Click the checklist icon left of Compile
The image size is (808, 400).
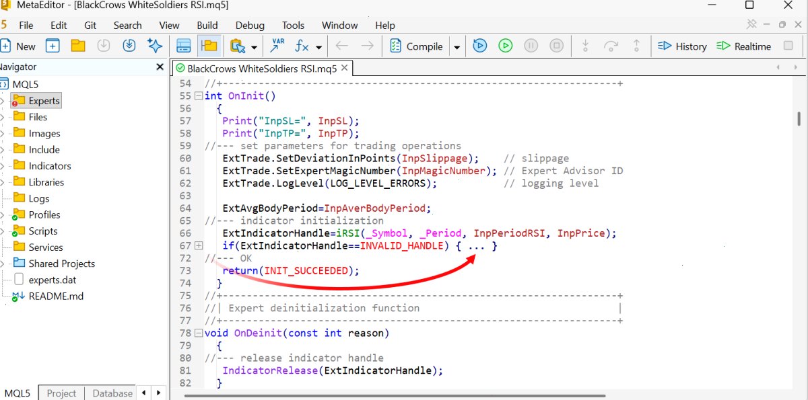[x=395, y=46]
